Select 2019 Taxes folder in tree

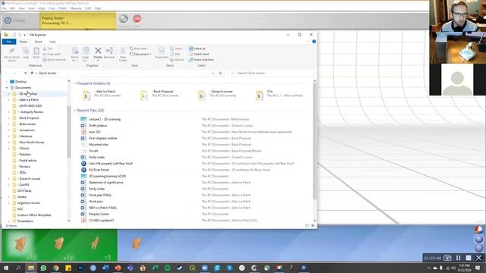[24, 190]
